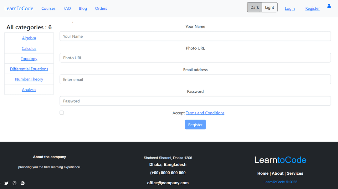The height and width of the screenshot is (189, 338).
Task: Open the Terms and Conditions link
Action: (x=205, y=113)
